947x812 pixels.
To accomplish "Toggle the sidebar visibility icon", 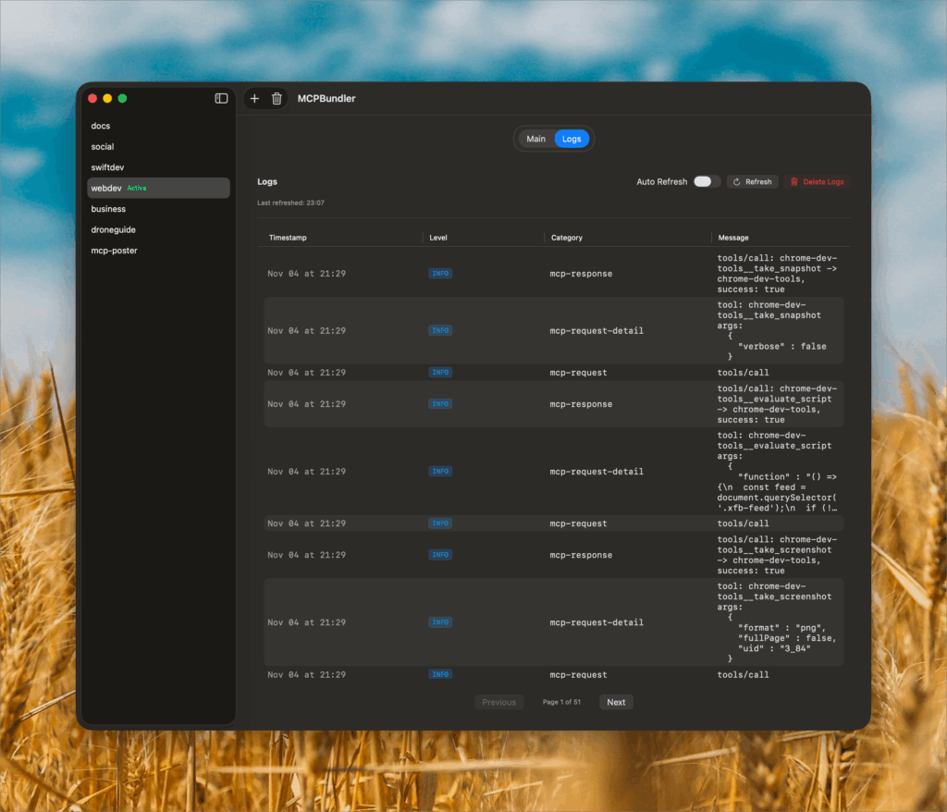I will point(221,98).
